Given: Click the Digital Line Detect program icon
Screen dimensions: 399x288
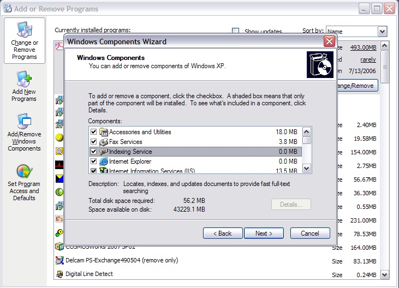Looking at the screenshot, I should pos(59,274).
